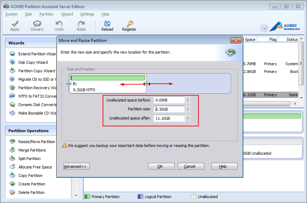Image resolution: width=307 pixels, height=203 pixels.
Task: Click the Unallocated space before field
Action: click(x=169, y=100)
